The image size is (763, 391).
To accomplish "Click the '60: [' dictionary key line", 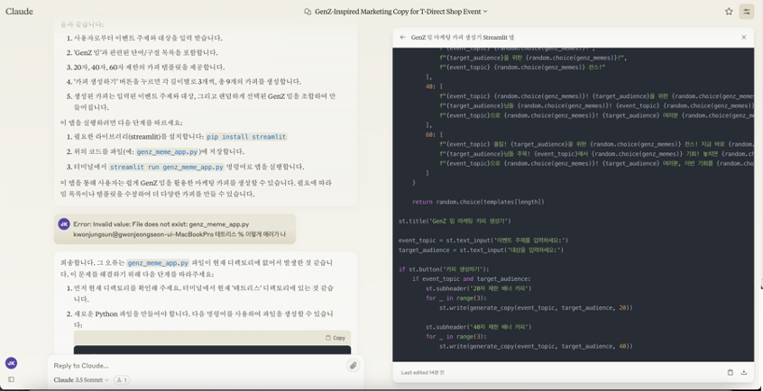I will click(434, 135).
